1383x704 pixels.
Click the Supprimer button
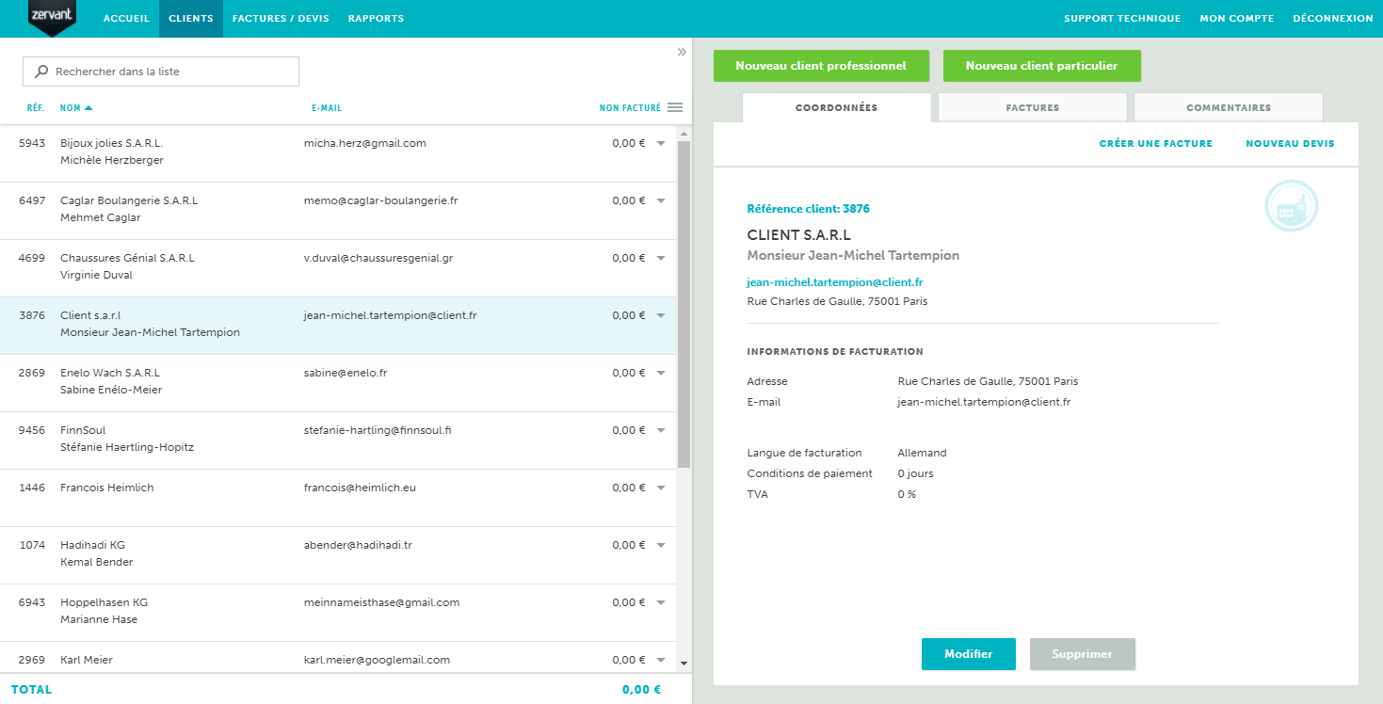coord(1083,654)
